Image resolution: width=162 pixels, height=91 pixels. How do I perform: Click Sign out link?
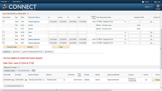pos(157,2)
